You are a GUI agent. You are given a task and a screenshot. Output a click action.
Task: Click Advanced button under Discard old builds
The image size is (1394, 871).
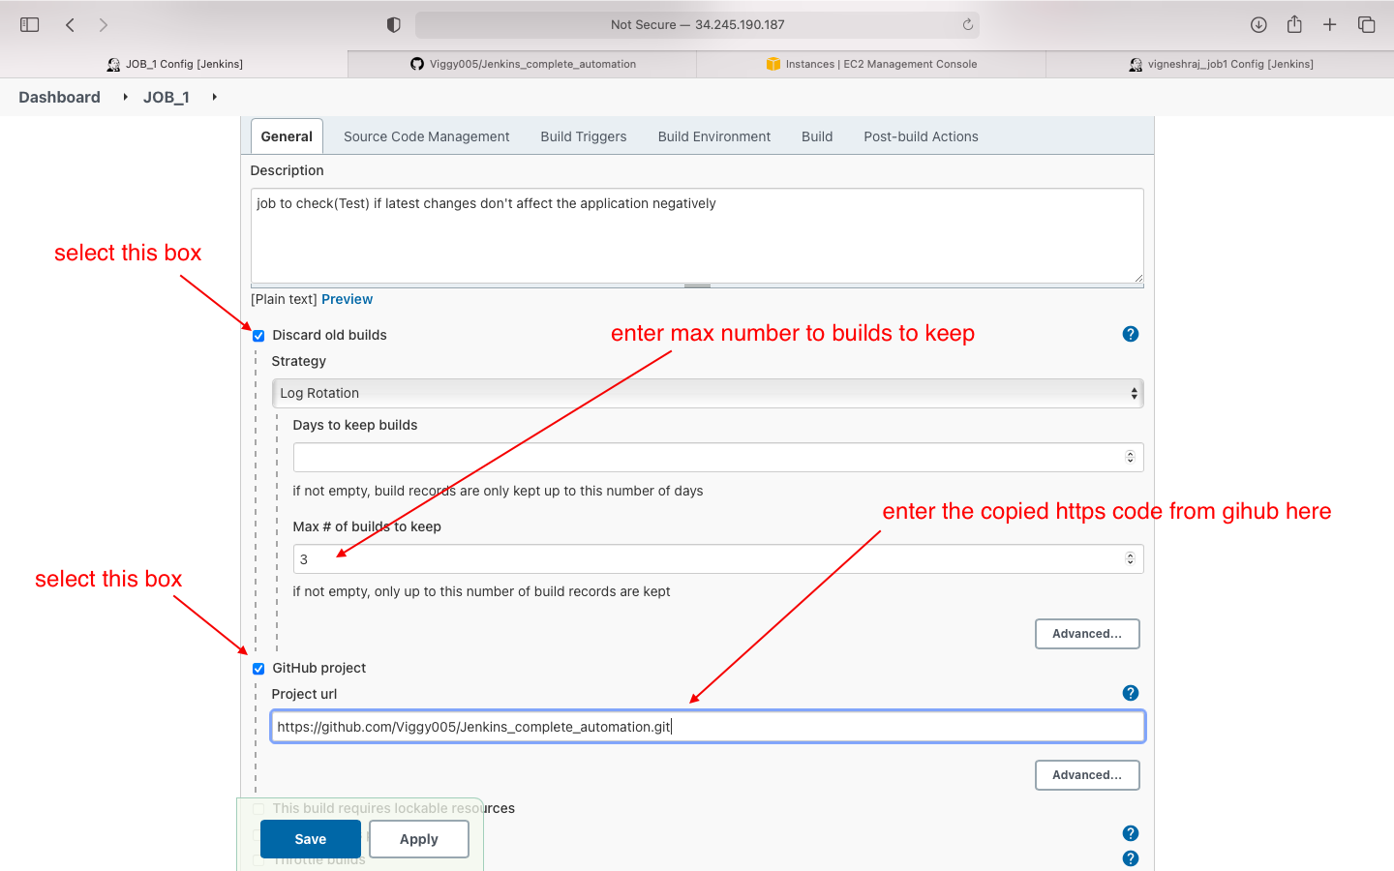click(x=1087, y=634)
